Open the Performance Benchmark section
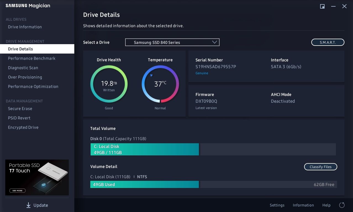 click(32, 58)
